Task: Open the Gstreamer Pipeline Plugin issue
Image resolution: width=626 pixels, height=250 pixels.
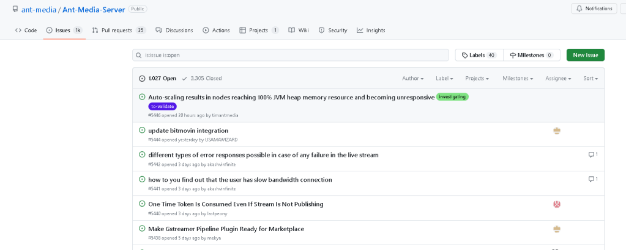Action: point(226,229)
